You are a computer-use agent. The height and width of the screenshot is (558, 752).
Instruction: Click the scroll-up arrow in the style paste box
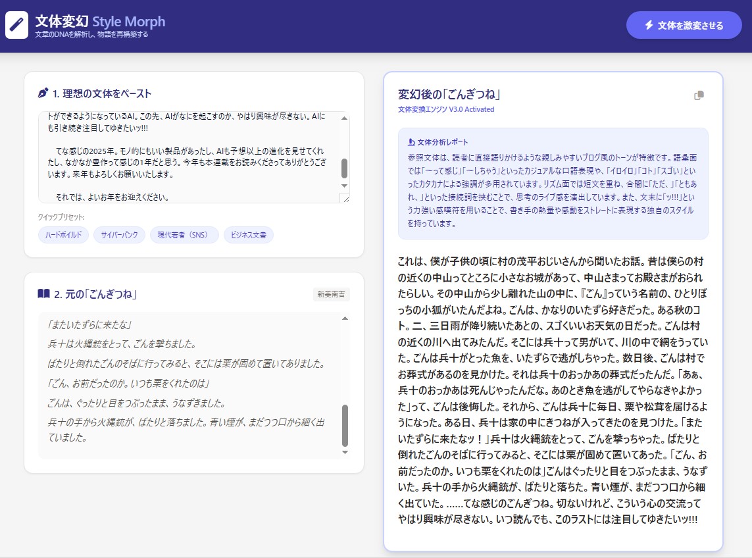pyautogui.click(x=344, y=118)
